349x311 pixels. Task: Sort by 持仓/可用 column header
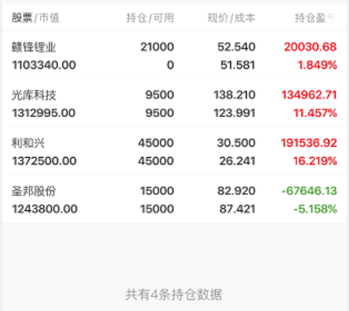(x=150, y=18)
